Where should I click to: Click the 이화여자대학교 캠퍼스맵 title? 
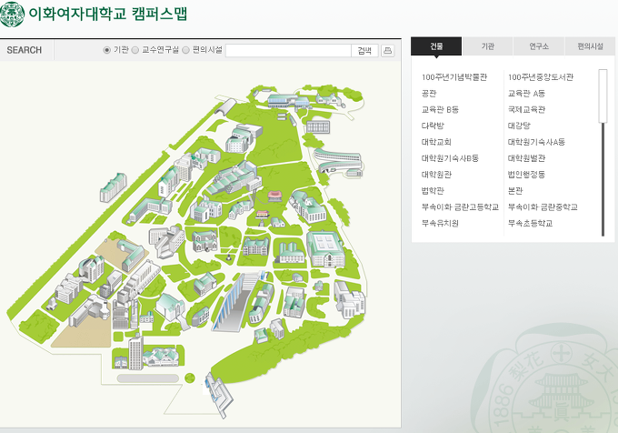tap(108, 14)
